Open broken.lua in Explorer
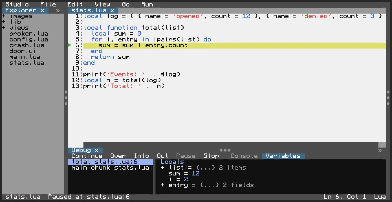The height and width of the screenshot is (202, 392). (x=29, y=34)
